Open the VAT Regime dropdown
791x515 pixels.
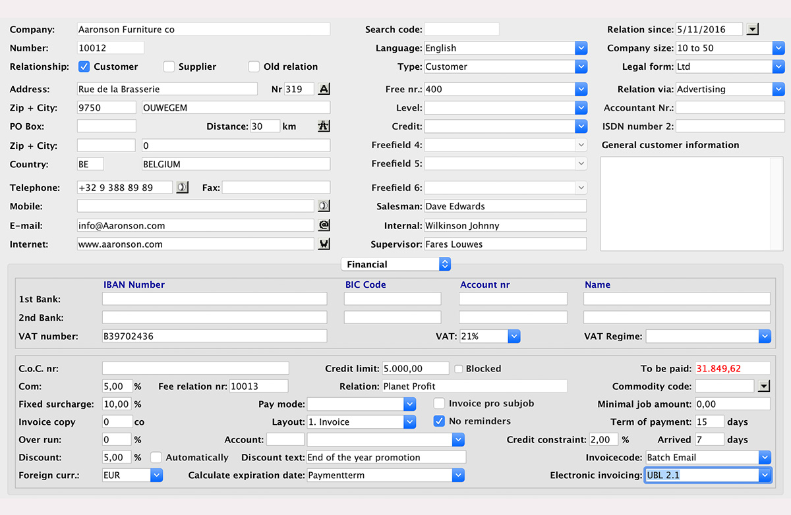tap(765, 336)
